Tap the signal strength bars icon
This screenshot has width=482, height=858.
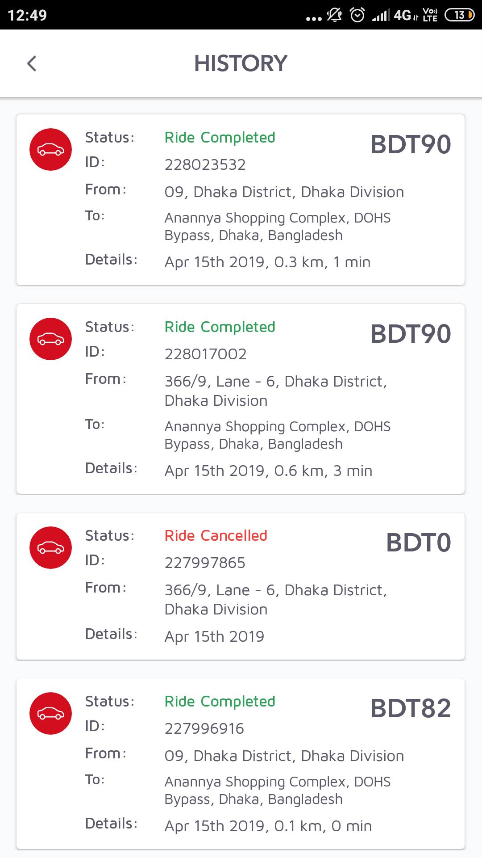(380, 16)
